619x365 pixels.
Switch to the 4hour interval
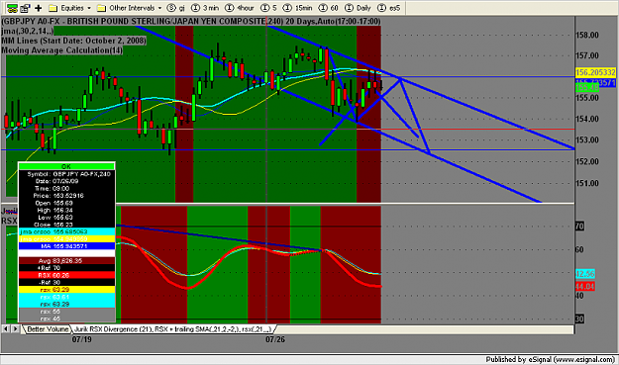click(240, 8)
